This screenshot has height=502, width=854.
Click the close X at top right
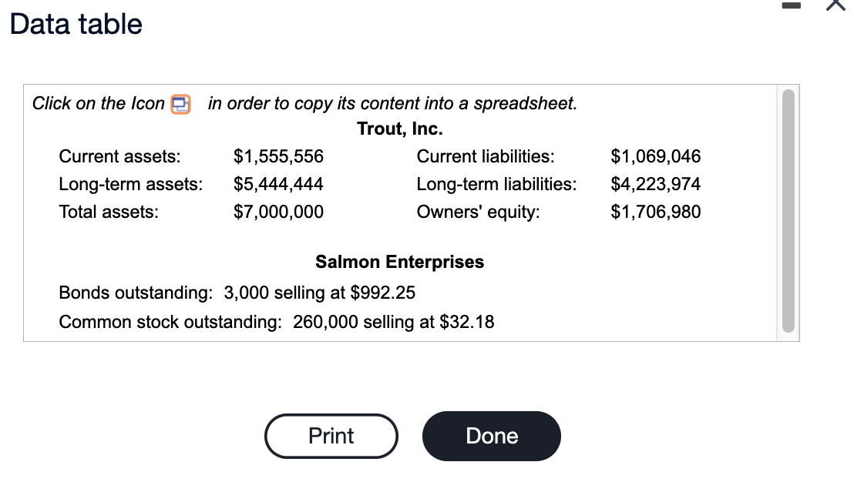point(836,6)
